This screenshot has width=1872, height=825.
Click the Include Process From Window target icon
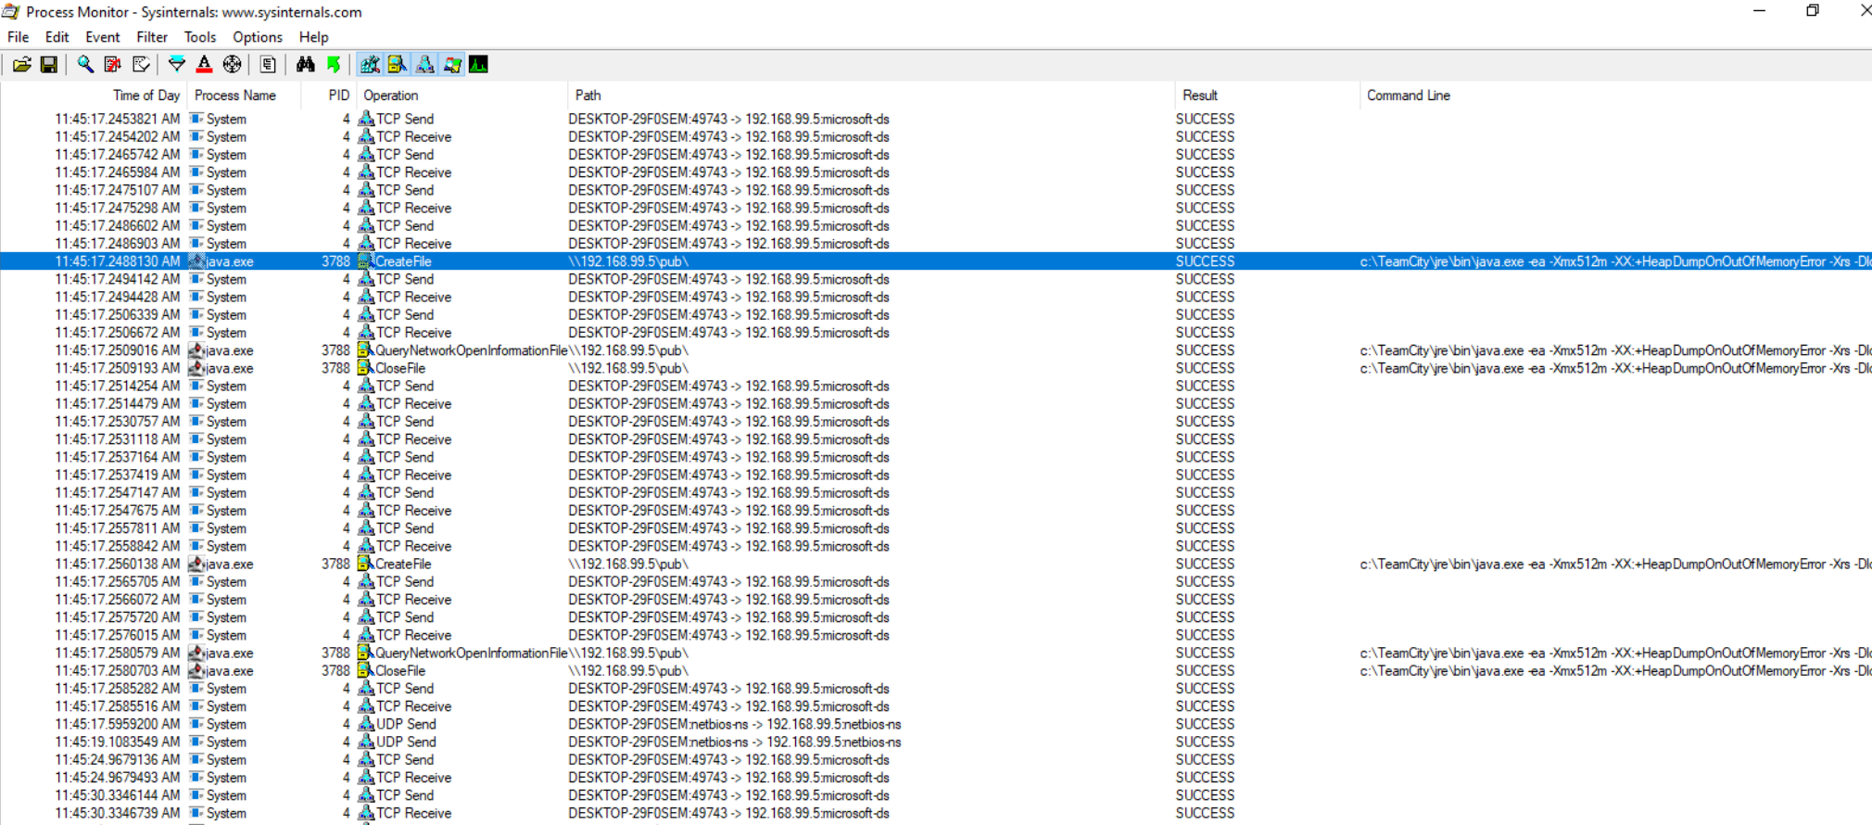point(232,64)
